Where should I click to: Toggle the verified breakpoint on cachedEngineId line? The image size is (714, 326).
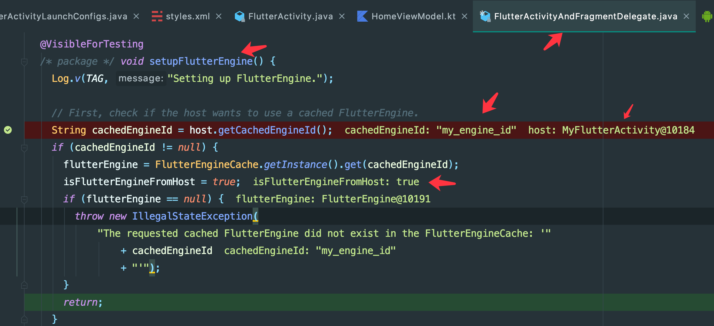pyautogui.click(x=8, y=130)
